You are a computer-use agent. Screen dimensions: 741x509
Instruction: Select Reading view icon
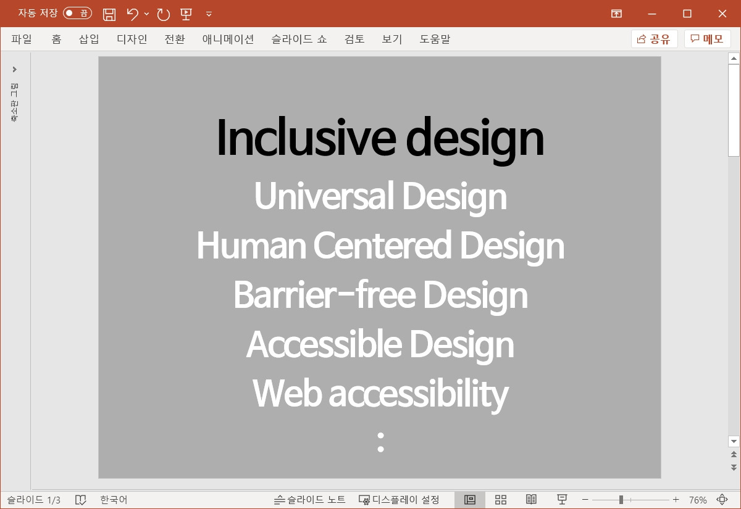pos(531,500)
